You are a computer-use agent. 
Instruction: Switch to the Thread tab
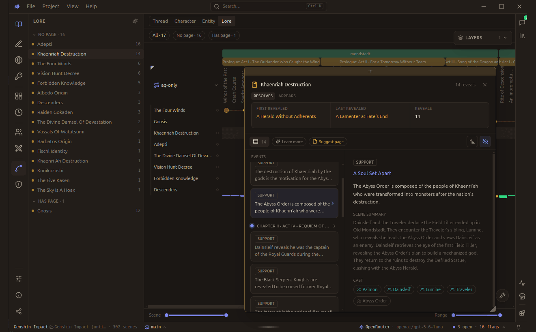pos(160,21)
